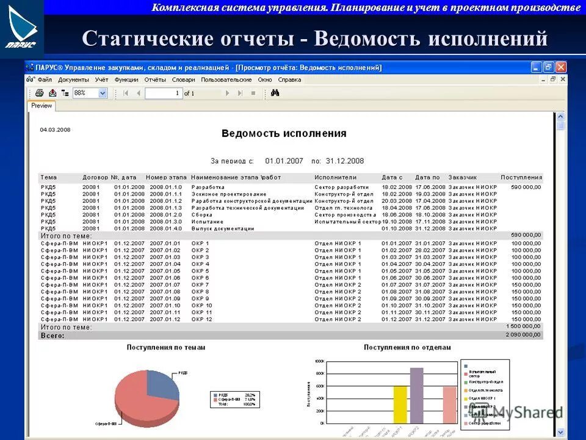Go to the next page arrow
Screen dimensions: 586x440
coord(227,93)
